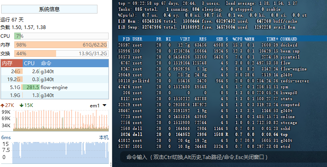Select the flow-engine process row
The height and width of the screenshot is (167, 327).
[54, 87]
